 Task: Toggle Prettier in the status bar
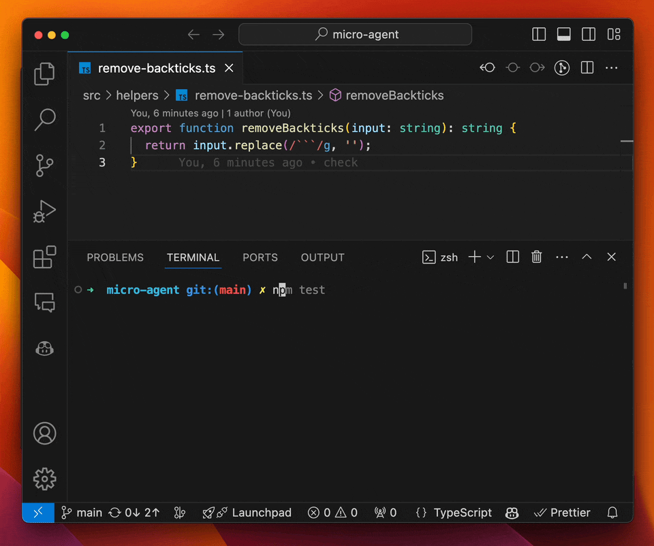pos(561,513)
